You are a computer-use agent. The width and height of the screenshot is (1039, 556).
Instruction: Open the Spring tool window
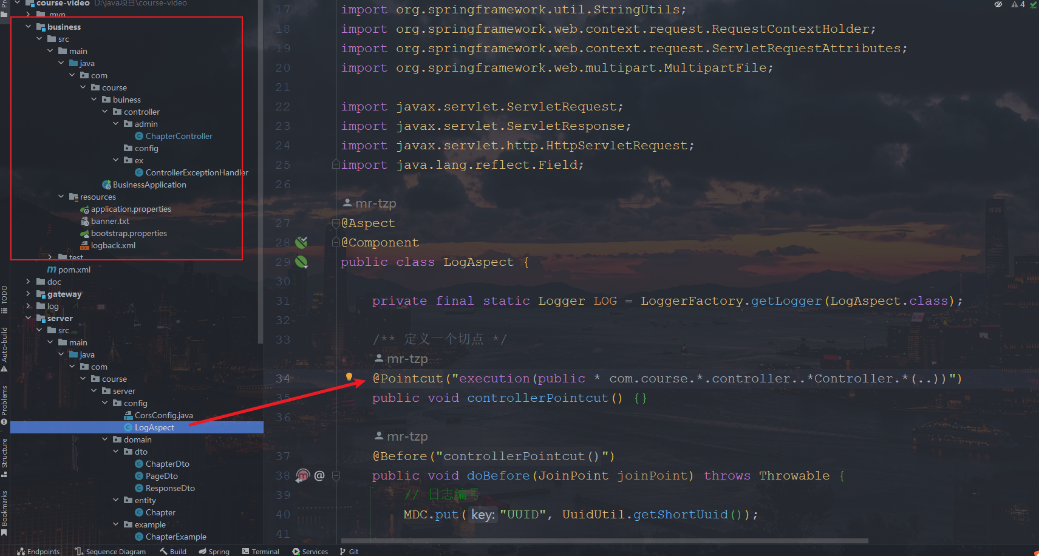click(214, 551)
